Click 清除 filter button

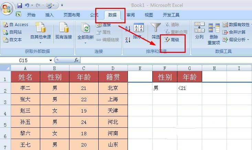[172, 25]
